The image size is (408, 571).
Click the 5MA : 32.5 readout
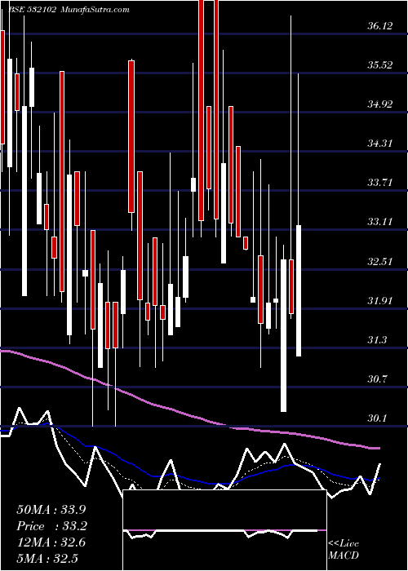click(47, 559)
